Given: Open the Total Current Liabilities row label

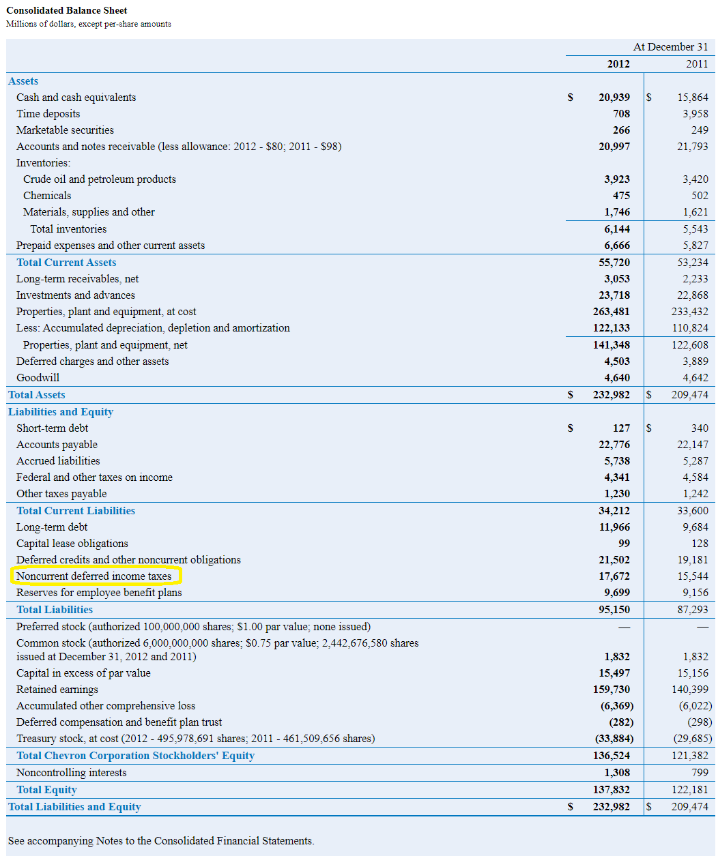Looking at the screenshot, I should (76, 511).
